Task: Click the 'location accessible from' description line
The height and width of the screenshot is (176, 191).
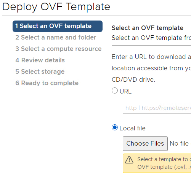Action: tap(151, 68)
